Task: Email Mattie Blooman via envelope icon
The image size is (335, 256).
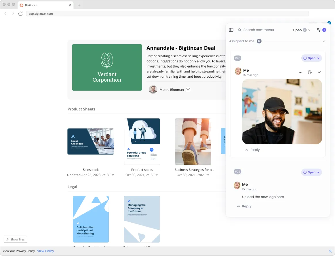Action: 188,90
